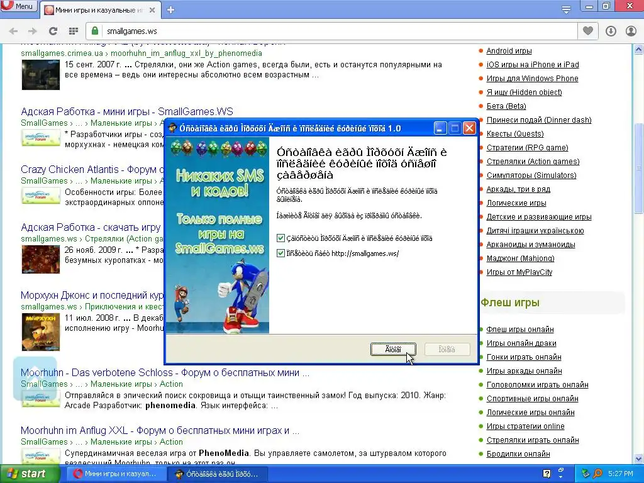This screenshot has width=644, height=483.
Task: Open Маджонг (Mahjong) category
Action: click(x=520, y=258)
